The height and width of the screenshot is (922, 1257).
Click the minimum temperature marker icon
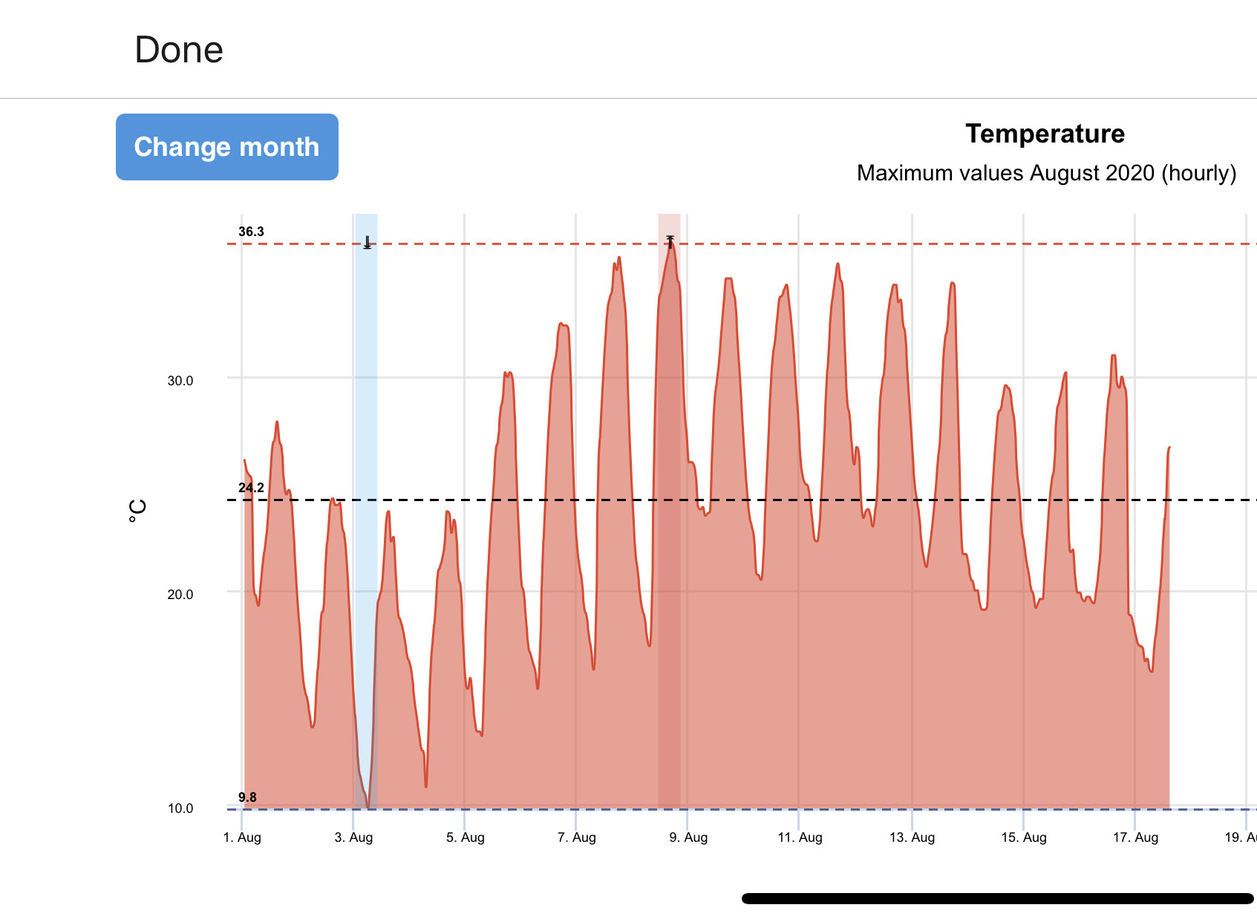click(x=367, y=243)
